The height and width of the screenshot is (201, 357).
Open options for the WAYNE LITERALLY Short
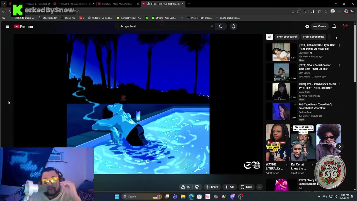click(x=287, y=166)
